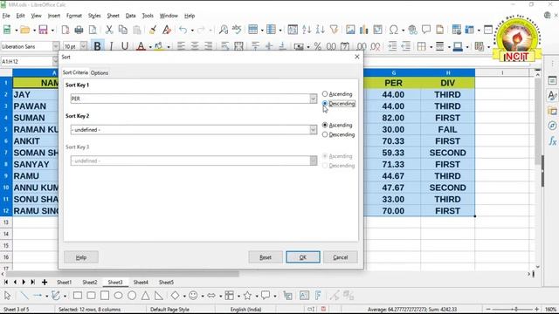Click the Smiley face shape icon
This screenshot has height=314, width=559.
(193, 296)
